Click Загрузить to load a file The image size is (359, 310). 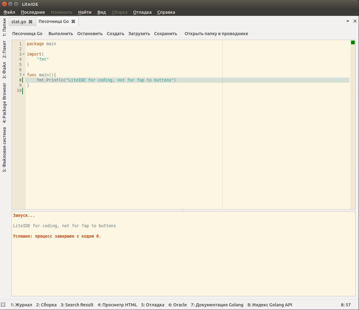(x=139, y=34)
